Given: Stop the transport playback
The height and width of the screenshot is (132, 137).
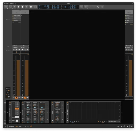Looking at the screenshot, I should [x=19, y=7].
